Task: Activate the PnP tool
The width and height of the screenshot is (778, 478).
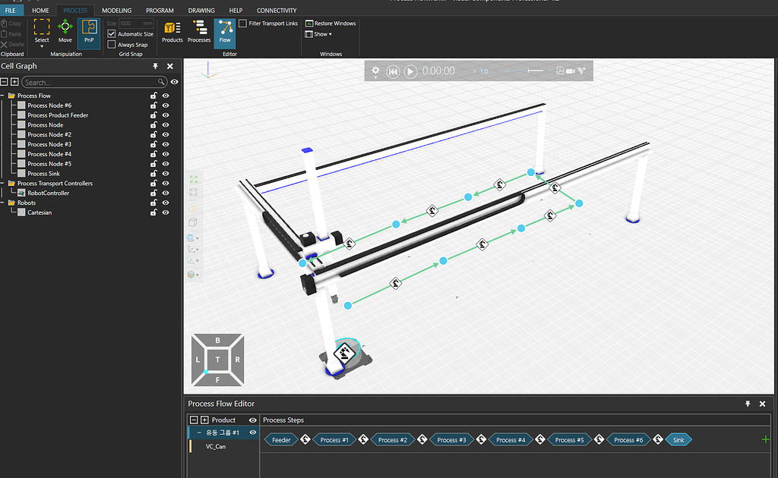Action: [89, 30]
